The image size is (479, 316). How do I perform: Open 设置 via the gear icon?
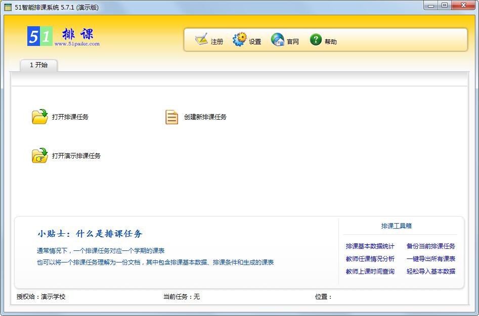239,40
